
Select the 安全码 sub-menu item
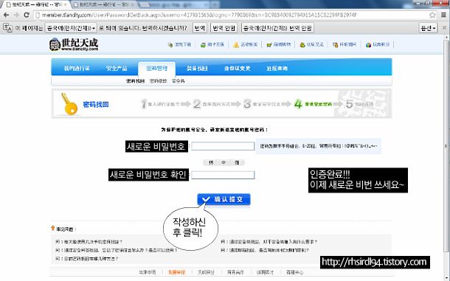179,81
